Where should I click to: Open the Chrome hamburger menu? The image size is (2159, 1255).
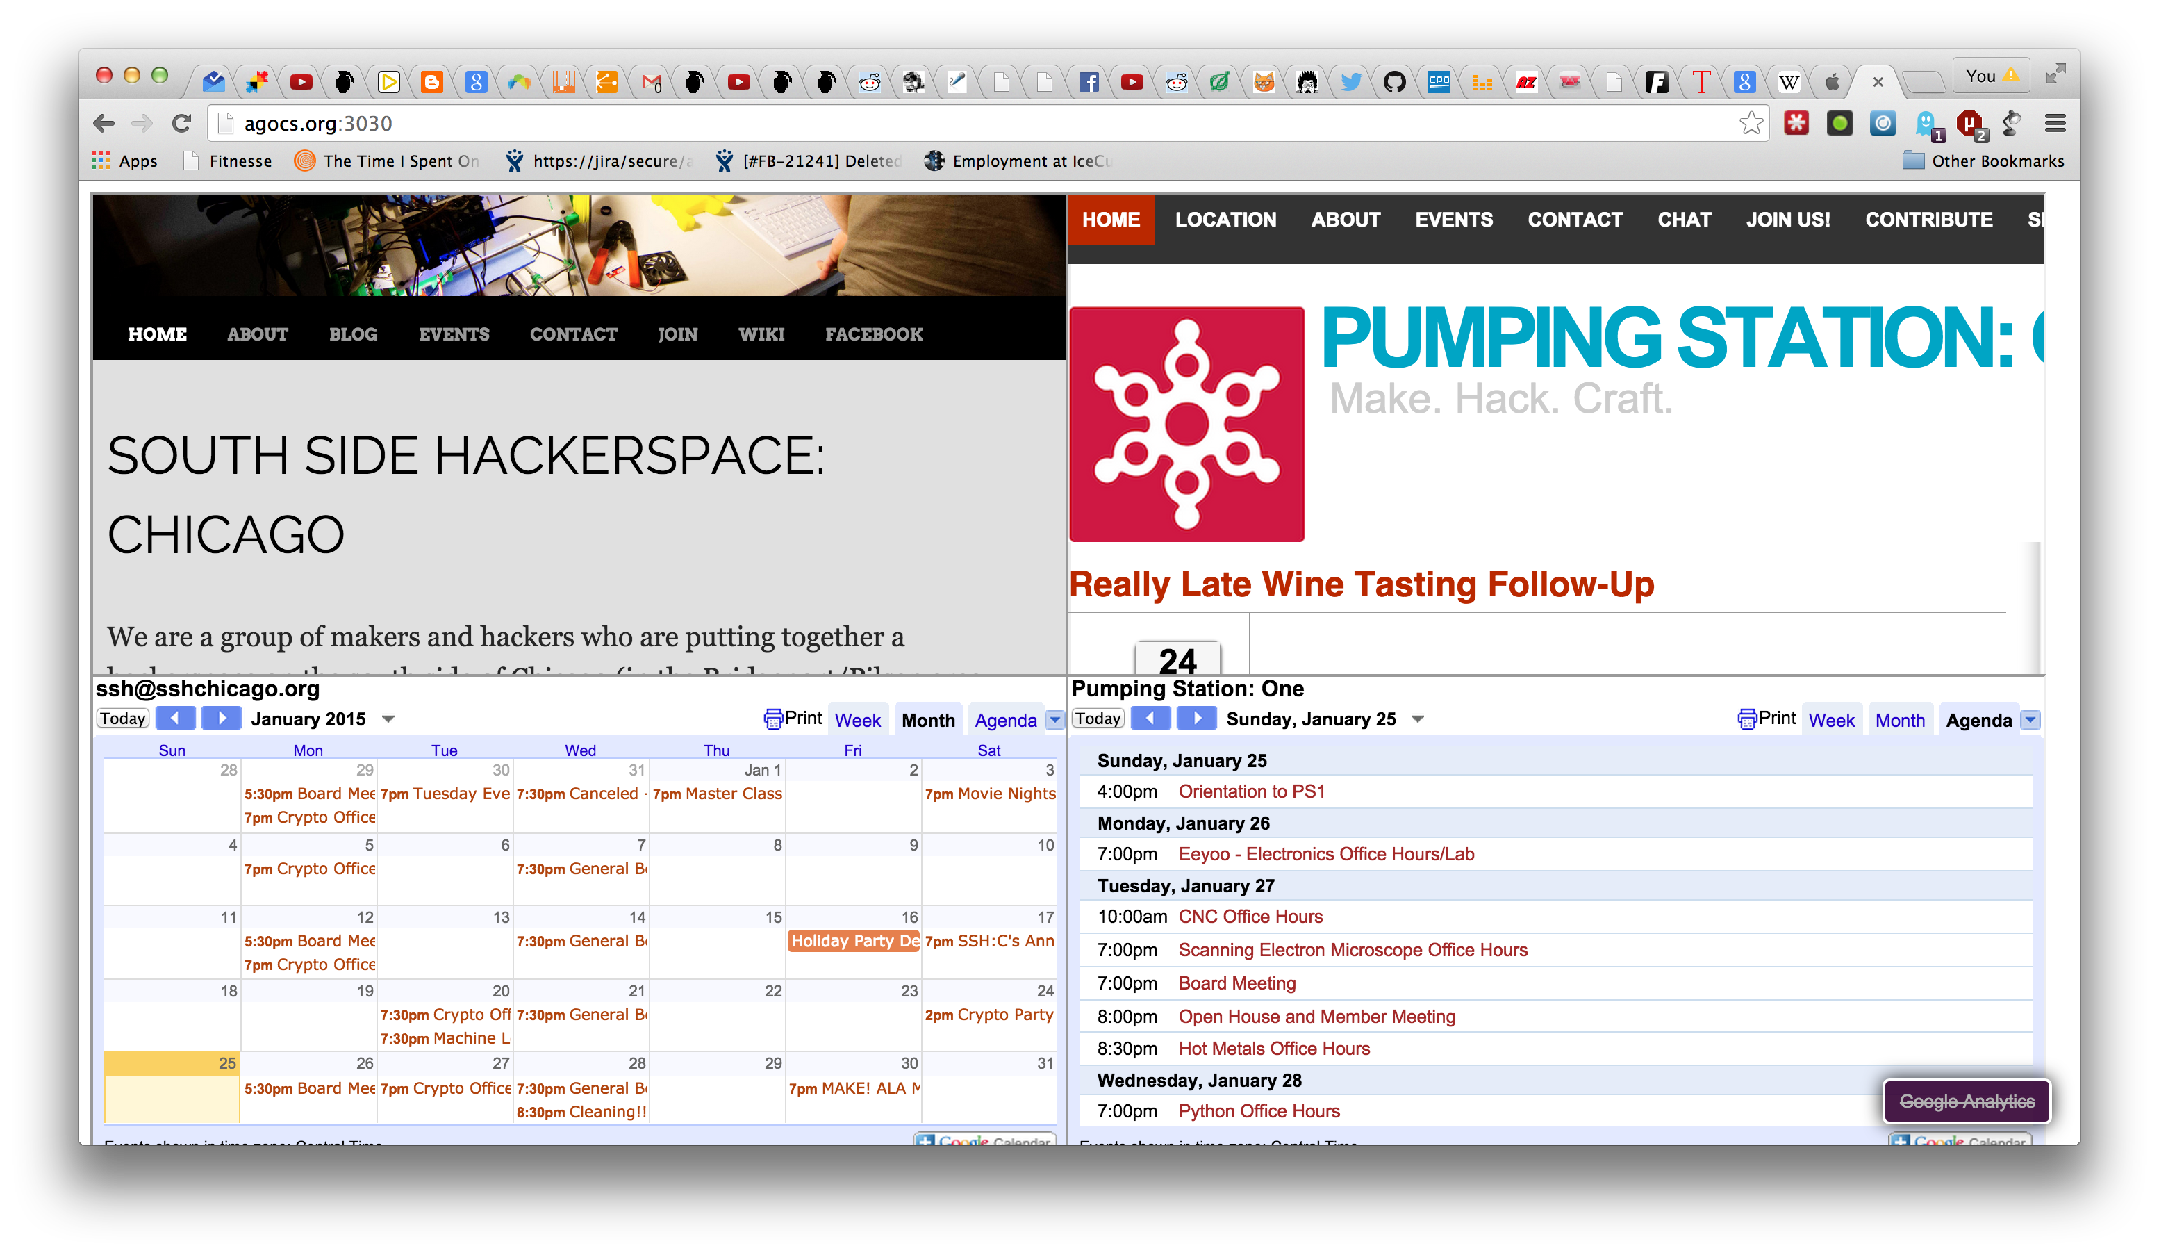pyautogui.click(x=2055, y=124)
